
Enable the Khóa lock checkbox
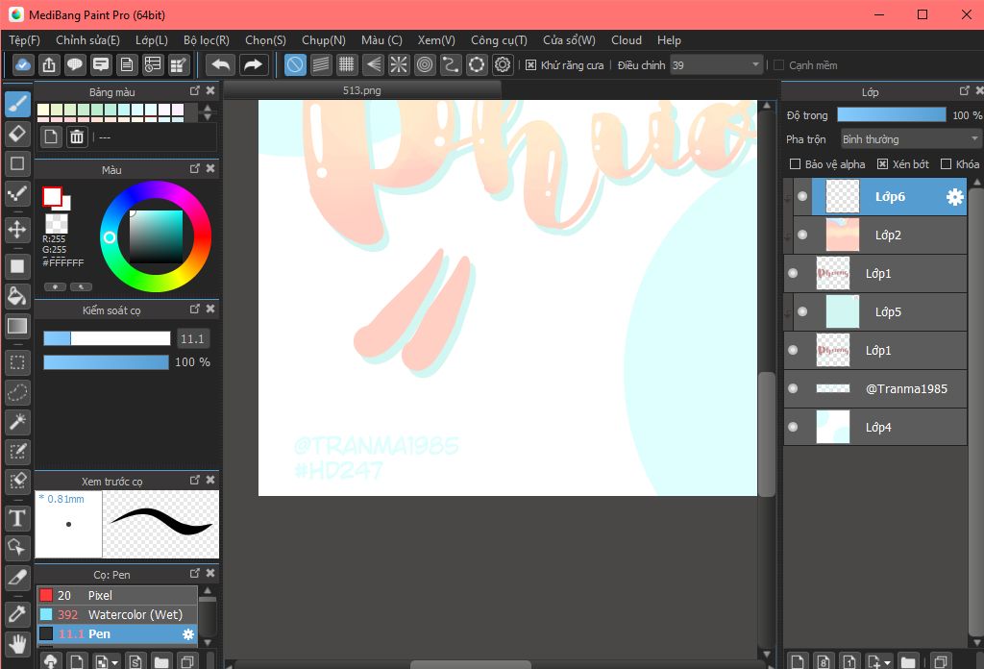click(x=946, y=163)
